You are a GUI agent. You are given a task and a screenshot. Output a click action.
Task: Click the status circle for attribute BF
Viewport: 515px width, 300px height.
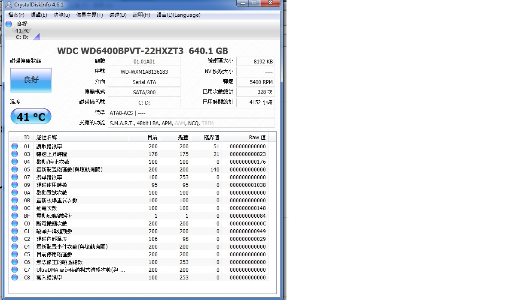(x=15, y=216)
